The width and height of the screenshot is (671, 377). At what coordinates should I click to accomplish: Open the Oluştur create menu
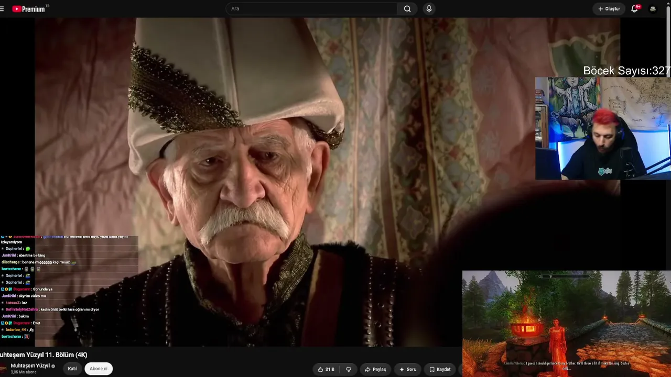(x=609, y=9)
